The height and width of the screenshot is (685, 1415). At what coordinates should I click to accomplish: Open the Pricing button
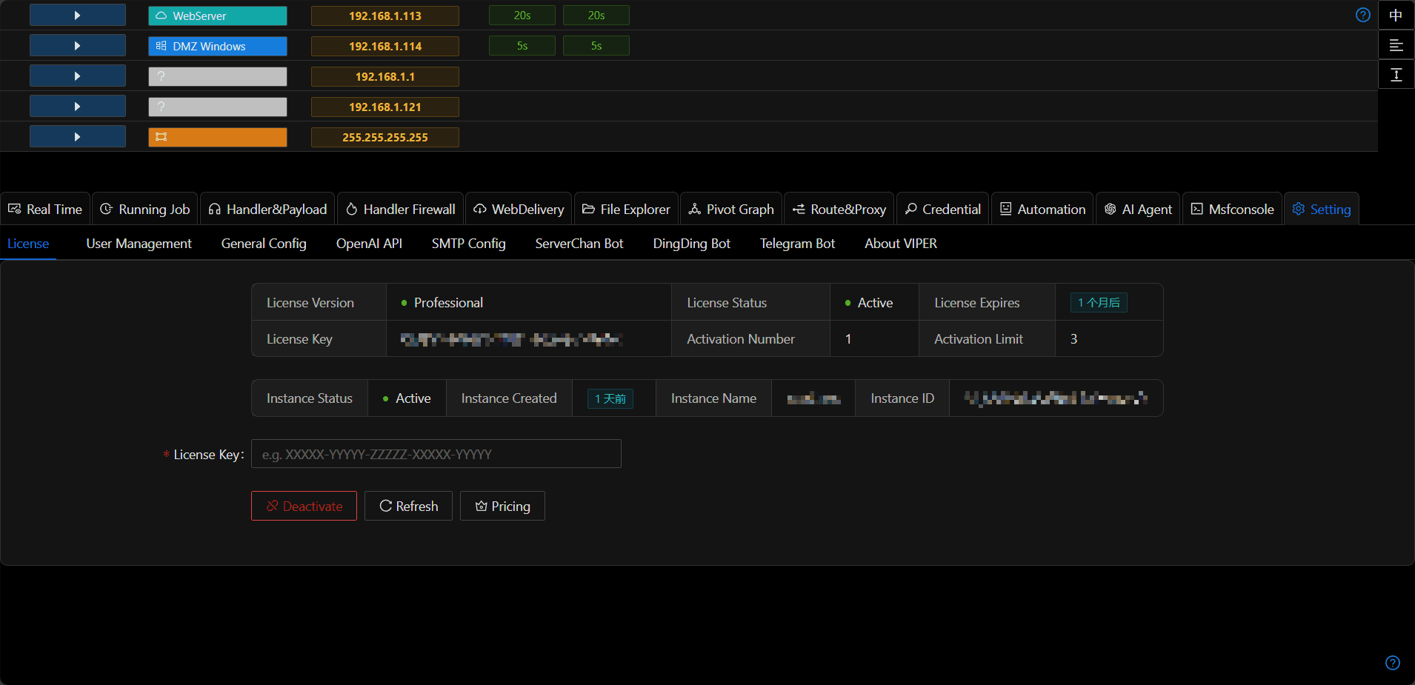(502, 506)
